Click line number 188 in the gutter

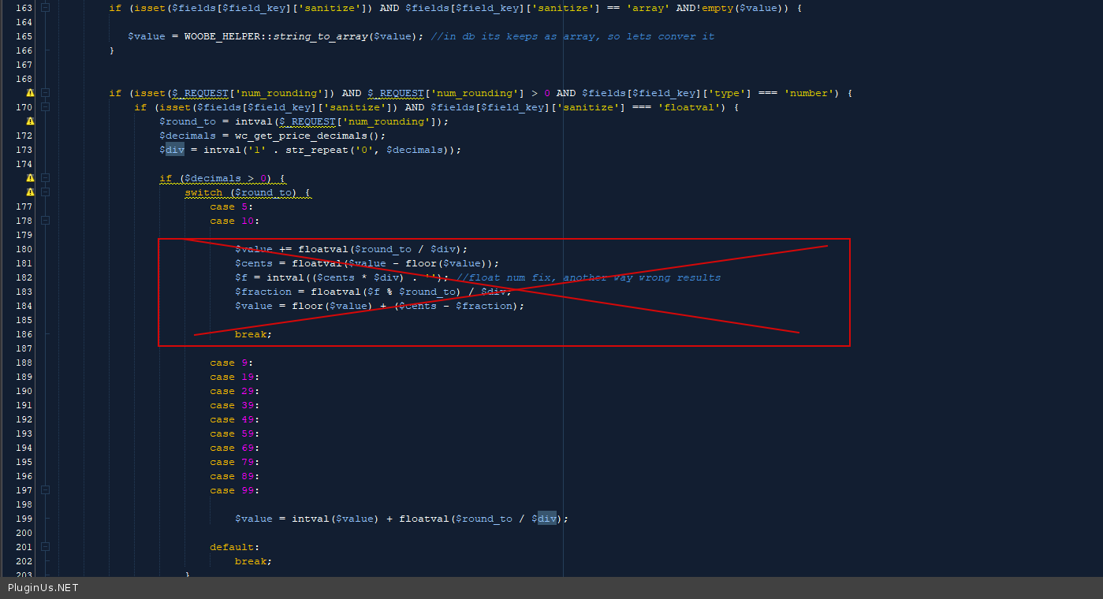24,363
